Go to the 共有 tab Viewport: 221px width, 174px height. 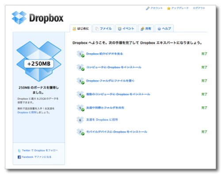click(146, 28)
